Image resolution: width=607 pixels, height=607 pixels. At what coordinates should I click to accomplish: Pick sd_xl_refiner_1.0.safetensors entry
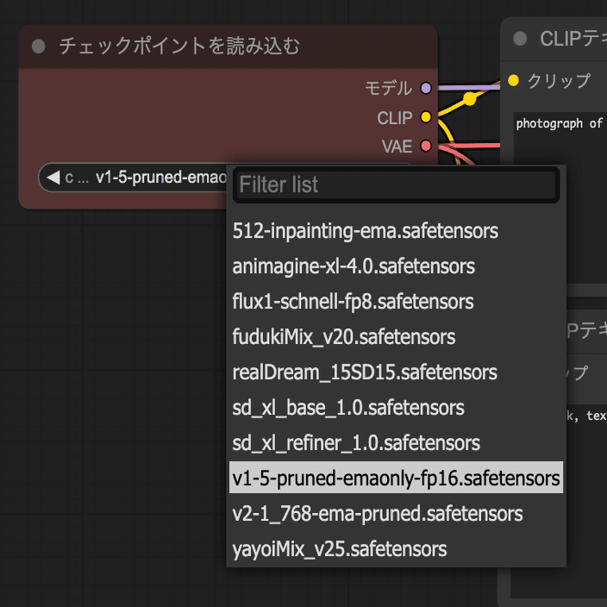click(396, 443)
